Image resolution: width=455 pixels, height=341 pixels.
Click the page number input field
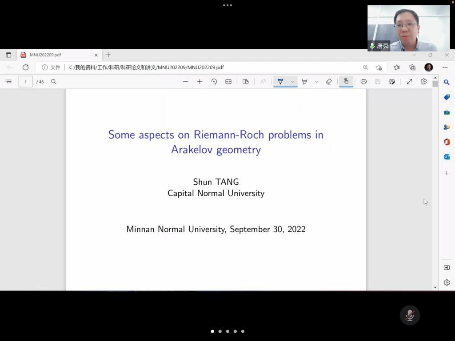(x=25, y=82)
